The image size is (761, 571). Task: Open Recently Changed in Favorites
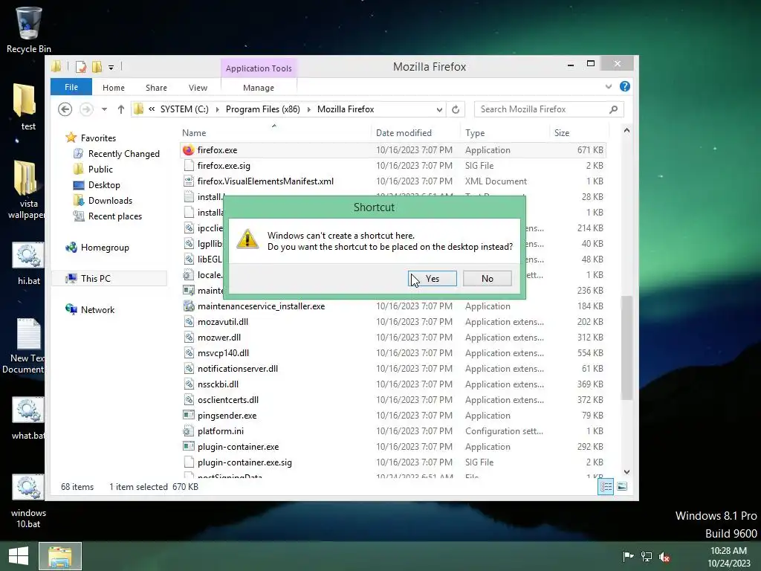coord(124,153)
